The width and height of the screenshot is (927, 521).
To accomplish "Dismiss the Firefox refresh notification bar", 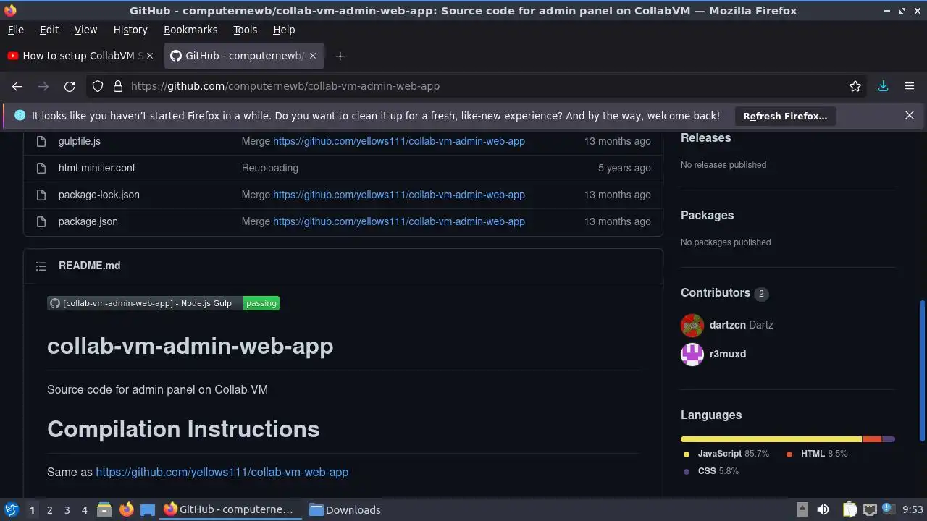I will [910, 115].
